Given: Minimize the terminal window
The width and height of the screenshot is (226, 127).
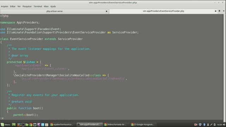Looking at the screenshot, I should click(x=215, y=2).
